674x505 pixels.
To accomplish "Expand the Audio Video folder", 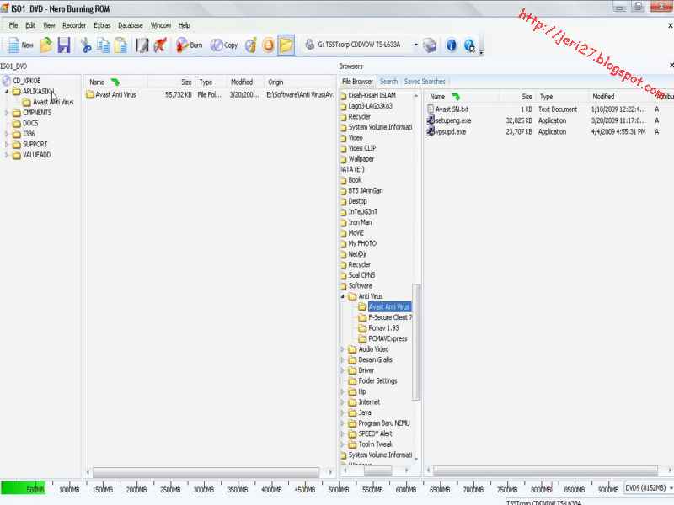I will click(343, 349).
